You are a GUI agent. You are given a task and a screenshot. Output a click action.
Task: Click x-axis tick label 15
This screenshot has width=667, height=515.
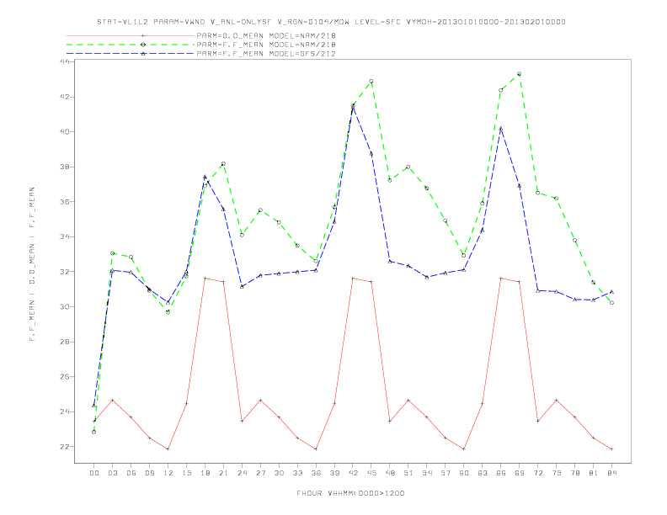(x=186, y=473)
